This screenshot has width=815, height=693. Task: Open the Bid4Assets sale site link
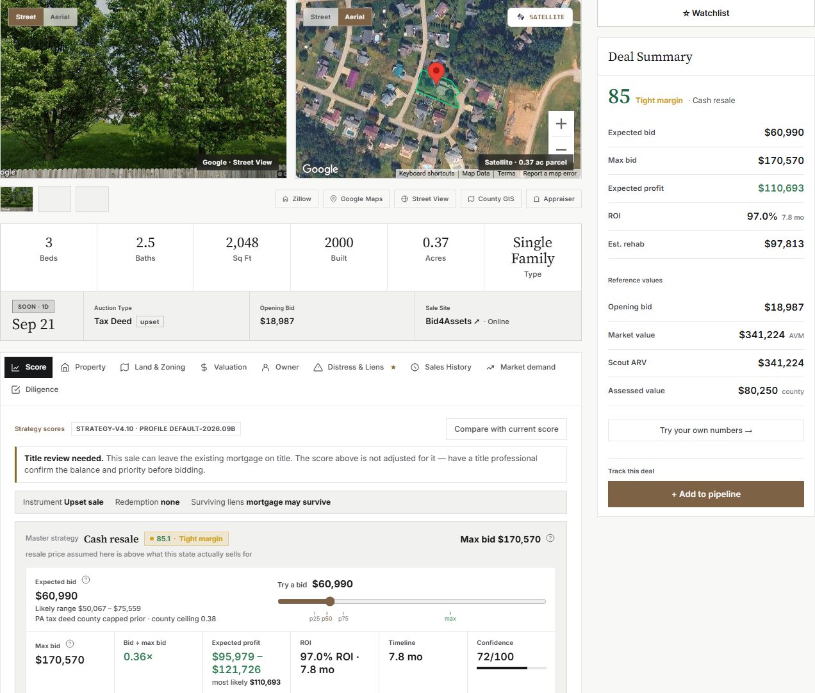coord(452,322)
